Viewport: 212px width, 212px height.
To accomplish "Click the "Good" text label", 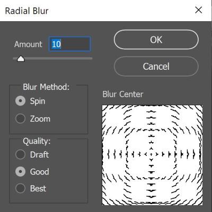I will tap(40, 172).
